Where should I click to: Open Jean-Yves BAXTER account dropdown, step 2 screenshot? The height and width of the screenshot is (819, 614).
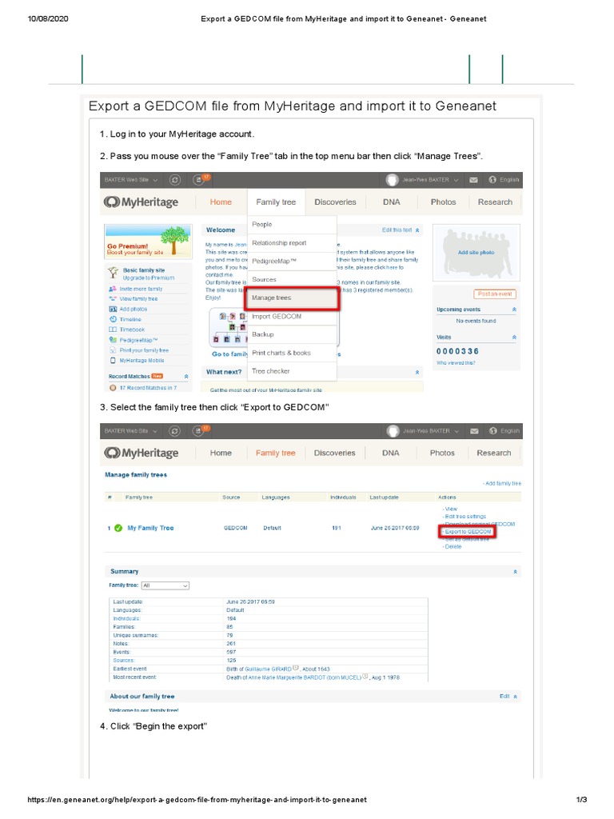tap(430, 180)
